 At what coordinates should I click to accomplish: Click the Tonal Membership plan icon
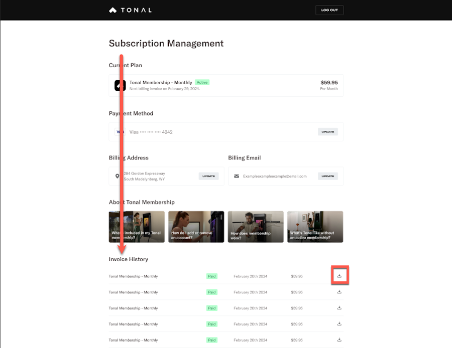coord(120,85)
